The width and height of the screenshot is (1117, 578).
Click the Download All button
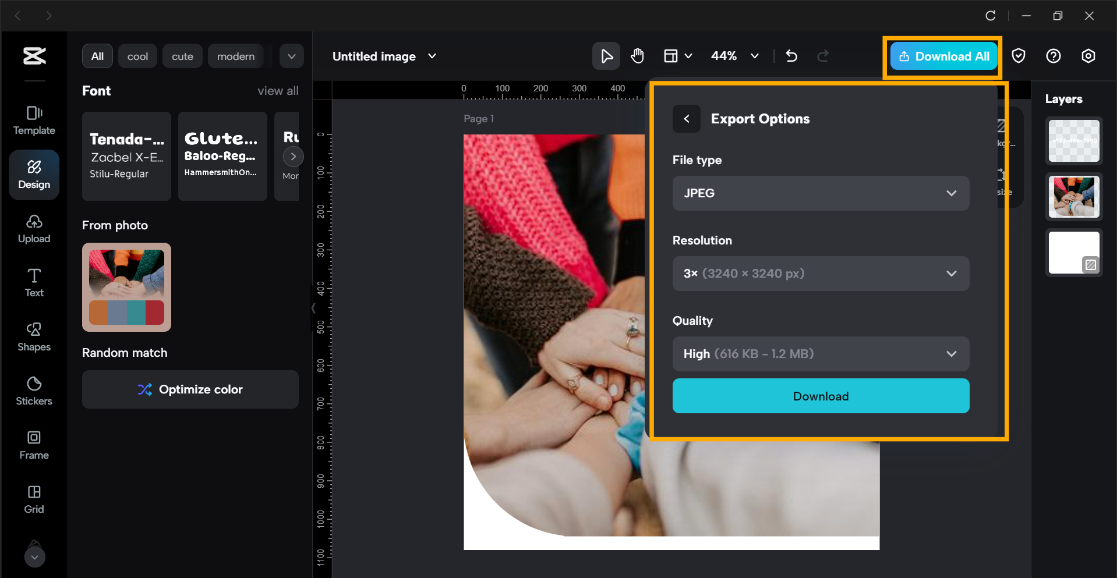[943, 56]
